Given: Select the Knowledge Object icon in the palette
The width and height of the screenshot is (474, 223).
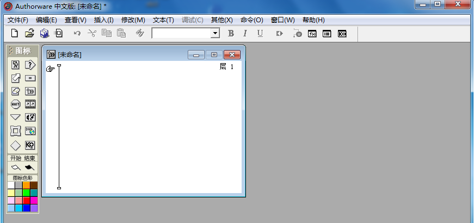Looking at the screenshot, I should click(30, 145).
